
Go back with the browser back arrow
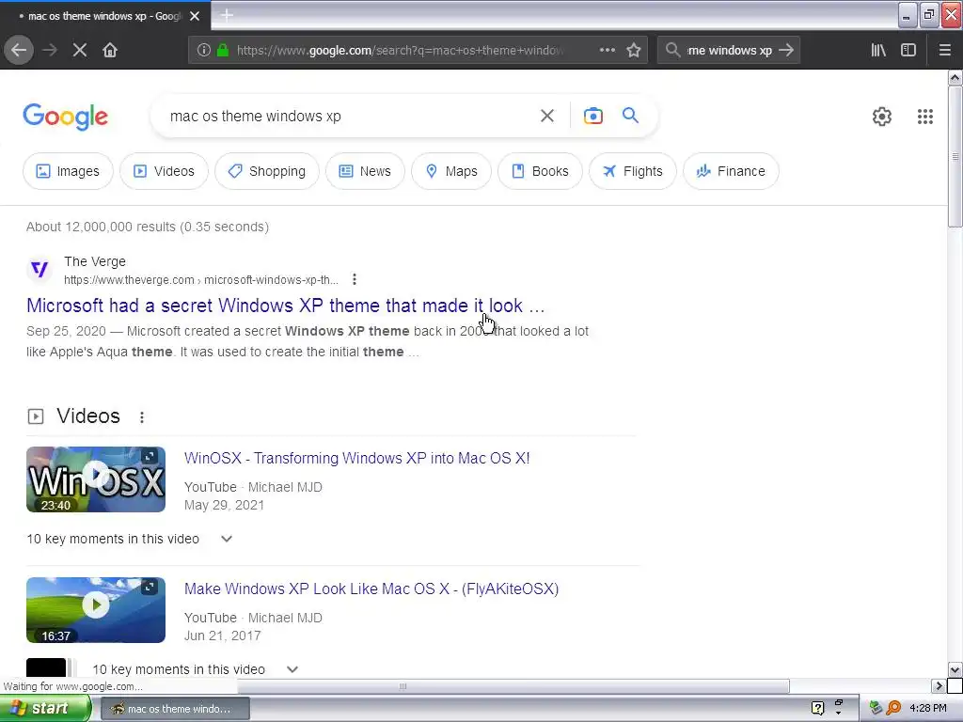tap(19, 50)
